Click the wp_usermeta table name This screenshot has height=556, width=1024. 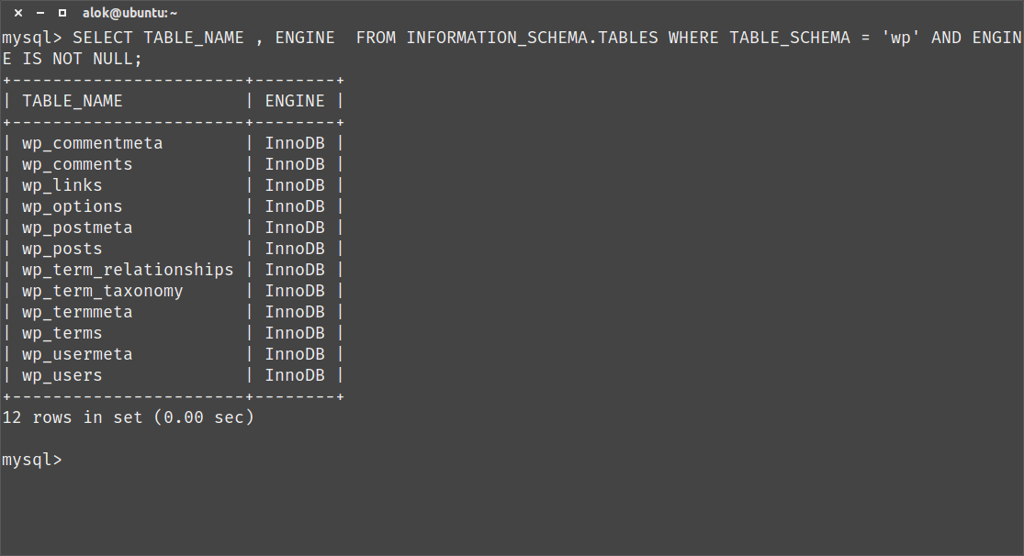77,354
